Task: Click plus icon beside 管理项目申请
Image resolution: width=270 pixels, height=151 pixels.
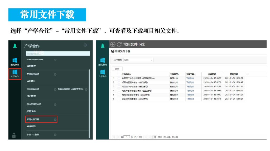Action: [55, 74]
